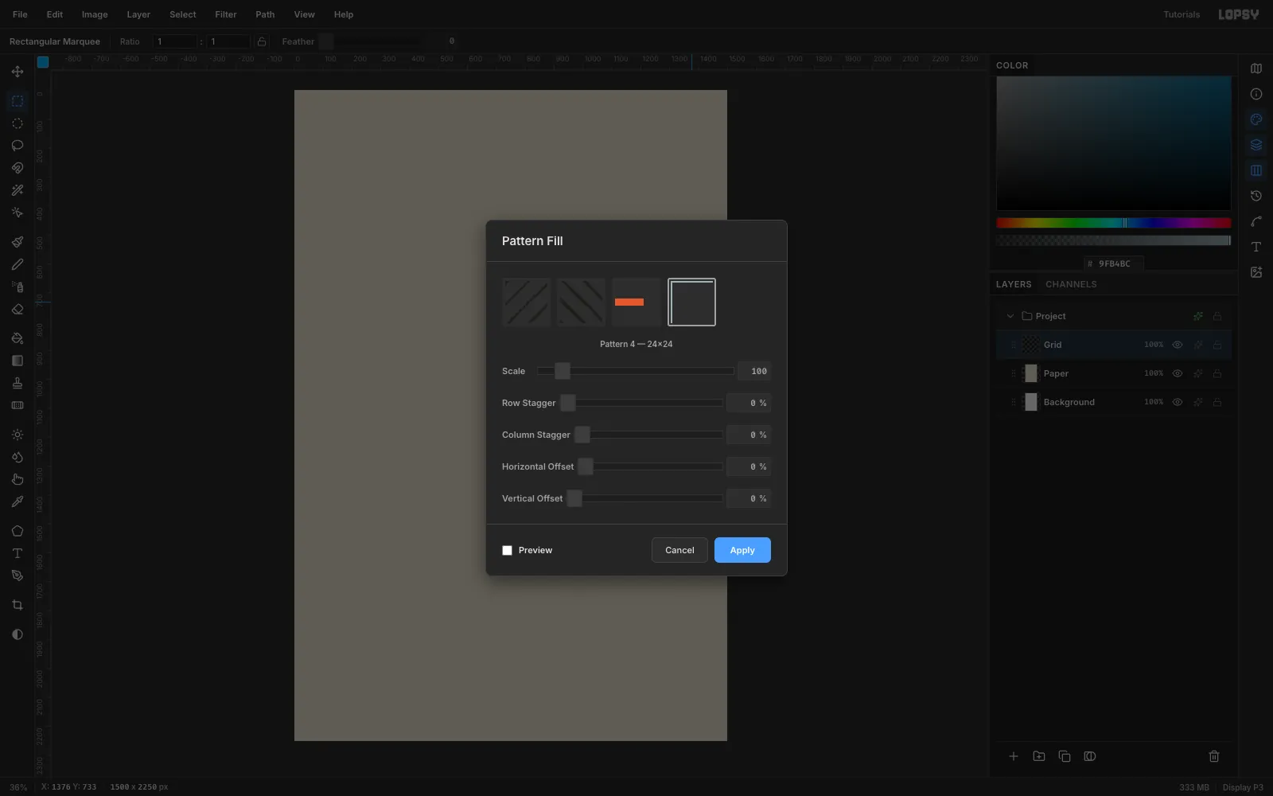Select the Lasso tool
The image size is (1273, 796).
(x=18, y=146)
